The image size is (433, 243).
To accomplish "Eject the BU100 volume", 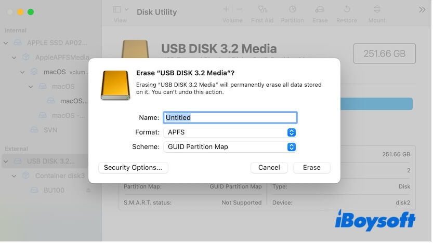I will coord(88,191).
